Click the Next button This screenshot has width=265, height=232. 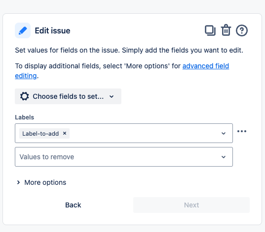point(191,205)
